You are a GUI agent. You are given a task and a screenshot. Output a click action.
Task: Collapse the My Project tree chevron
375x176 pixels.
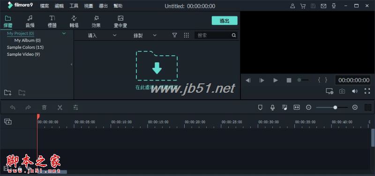click(x=64, y=33)
